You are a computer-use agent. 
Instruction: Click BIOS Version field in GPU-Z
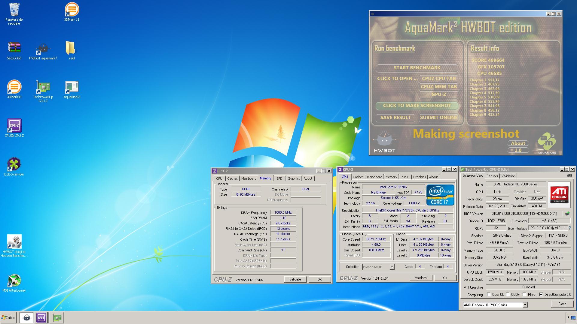coord(524,214)
